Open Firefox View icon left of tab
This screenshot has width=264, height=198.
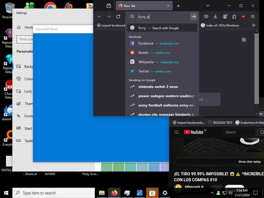(x=109, y=6)
